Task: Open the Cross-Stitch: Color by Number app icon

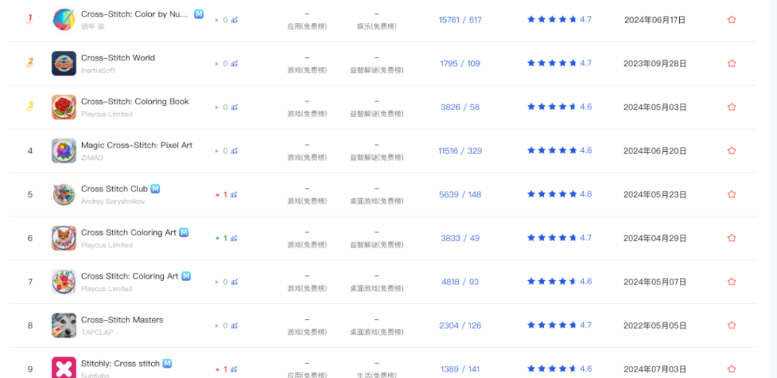Action: coord(64,20)
